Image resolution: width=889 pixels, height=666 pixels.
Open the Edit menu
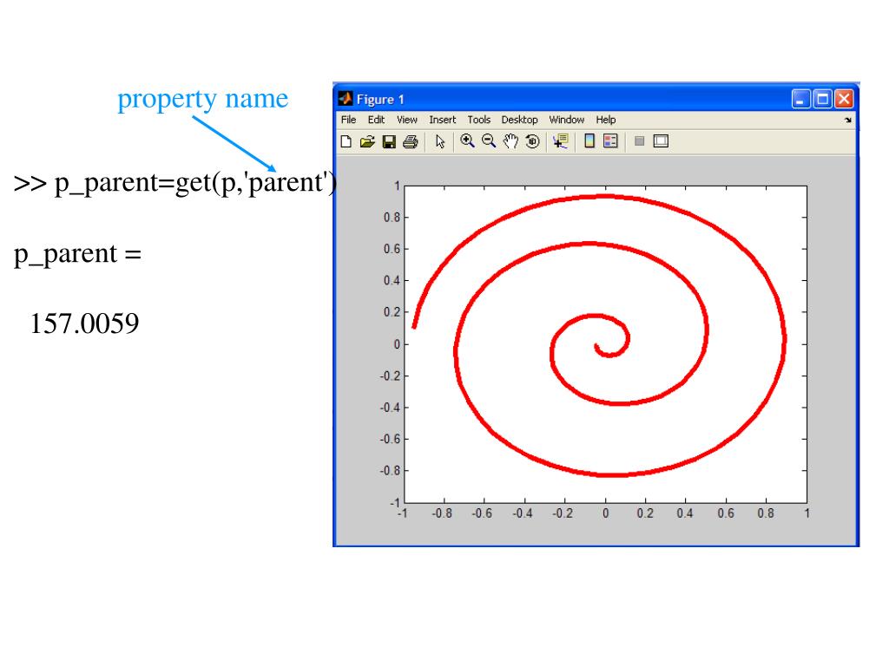(376, 120)
